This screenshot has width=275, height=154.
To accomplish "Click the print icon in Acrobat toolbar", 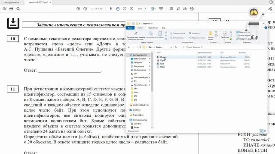I will click(x=11, y=9).
